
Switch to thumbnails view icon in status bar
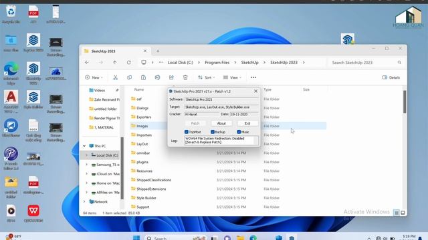(x=403, y=213)
